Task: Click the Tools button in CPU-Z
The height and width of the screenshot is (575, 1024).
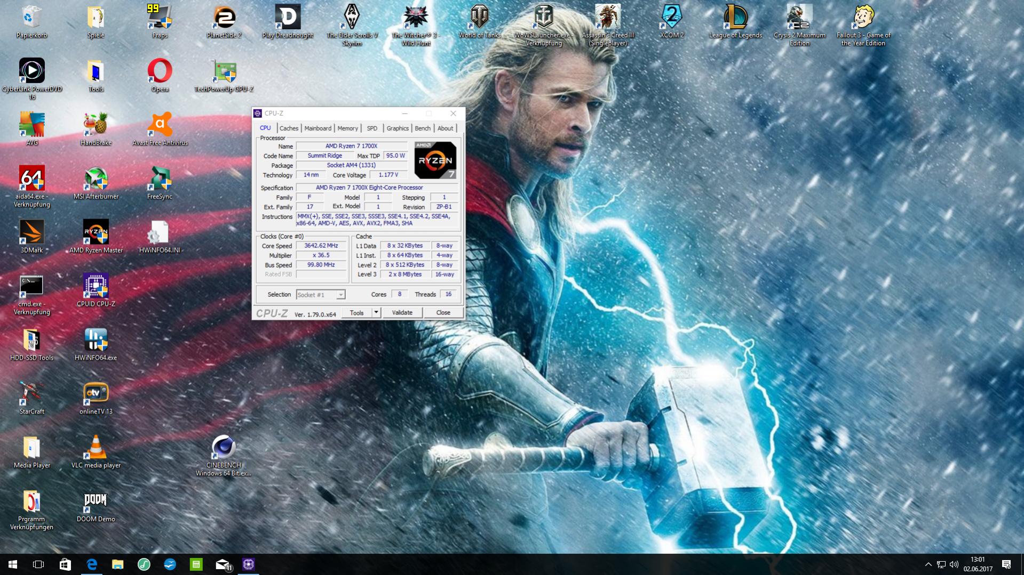Action: click(356, 313)
